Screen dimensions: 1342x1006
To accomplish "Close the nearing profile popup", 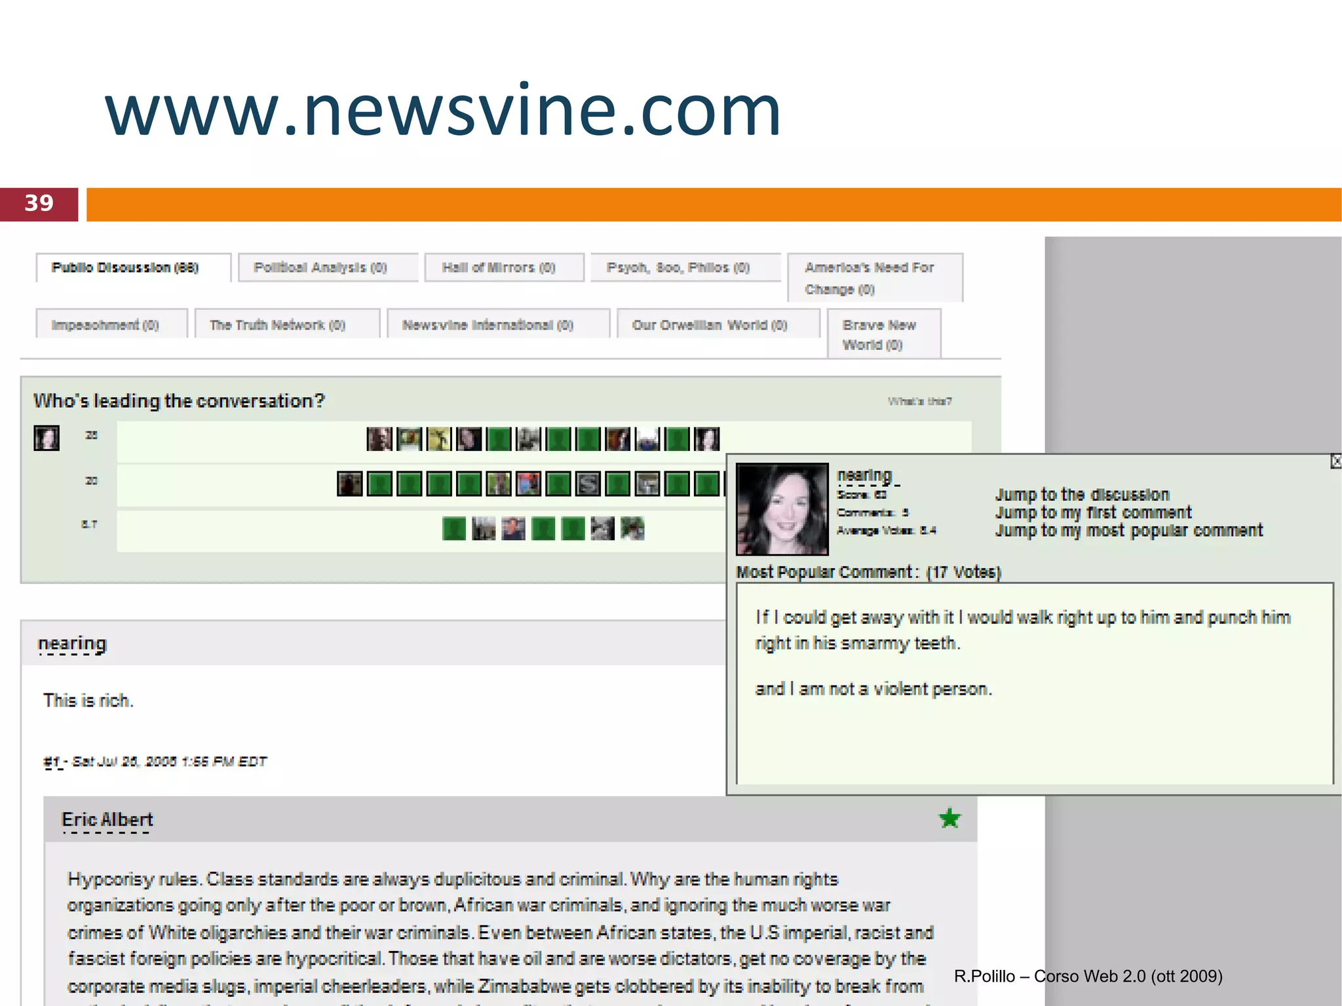I will coord(1335,461).
